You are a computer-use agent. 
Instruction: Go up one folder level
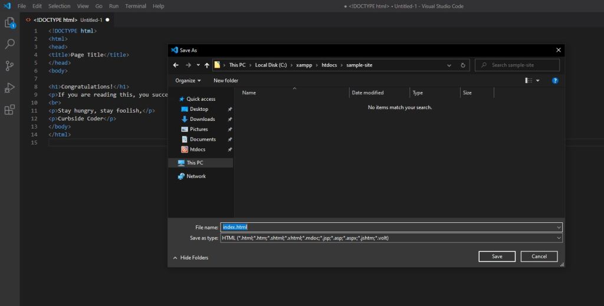pyautogui.click(x=207, y=65)
